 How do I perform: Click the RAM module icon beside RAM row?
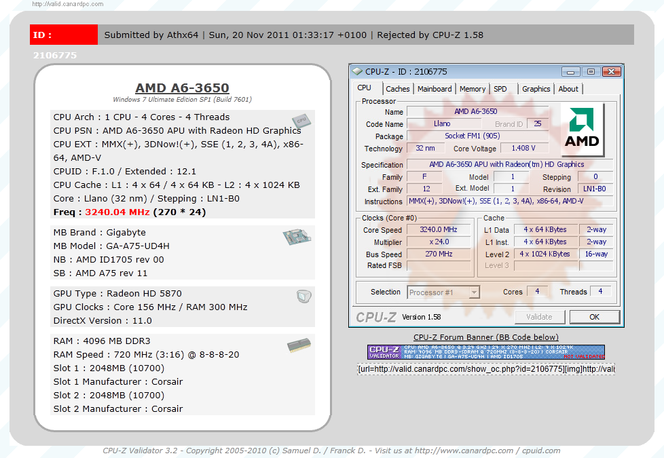(x=299, y=345)
